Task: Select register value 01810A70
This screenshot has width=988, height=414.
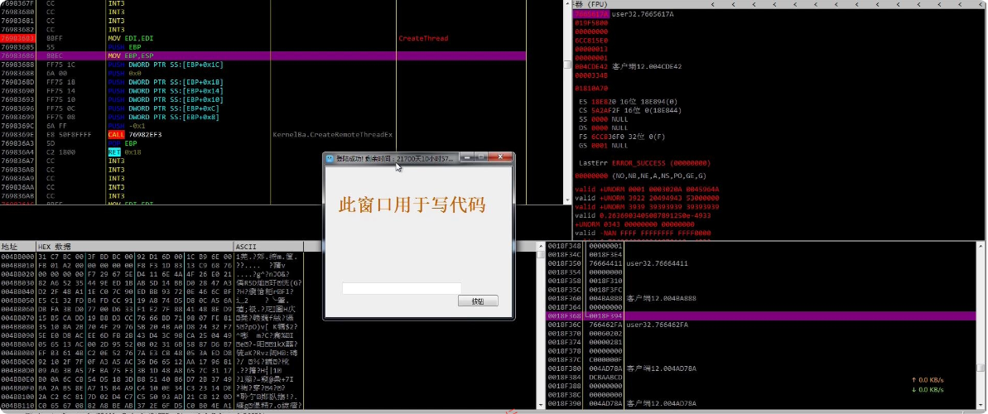Action: pos(591,89)
